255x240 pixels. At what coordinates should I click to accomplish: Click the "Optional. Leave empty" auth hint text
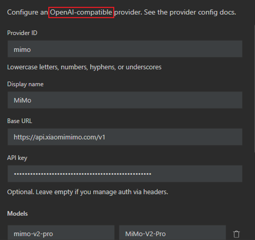(88, 192)
